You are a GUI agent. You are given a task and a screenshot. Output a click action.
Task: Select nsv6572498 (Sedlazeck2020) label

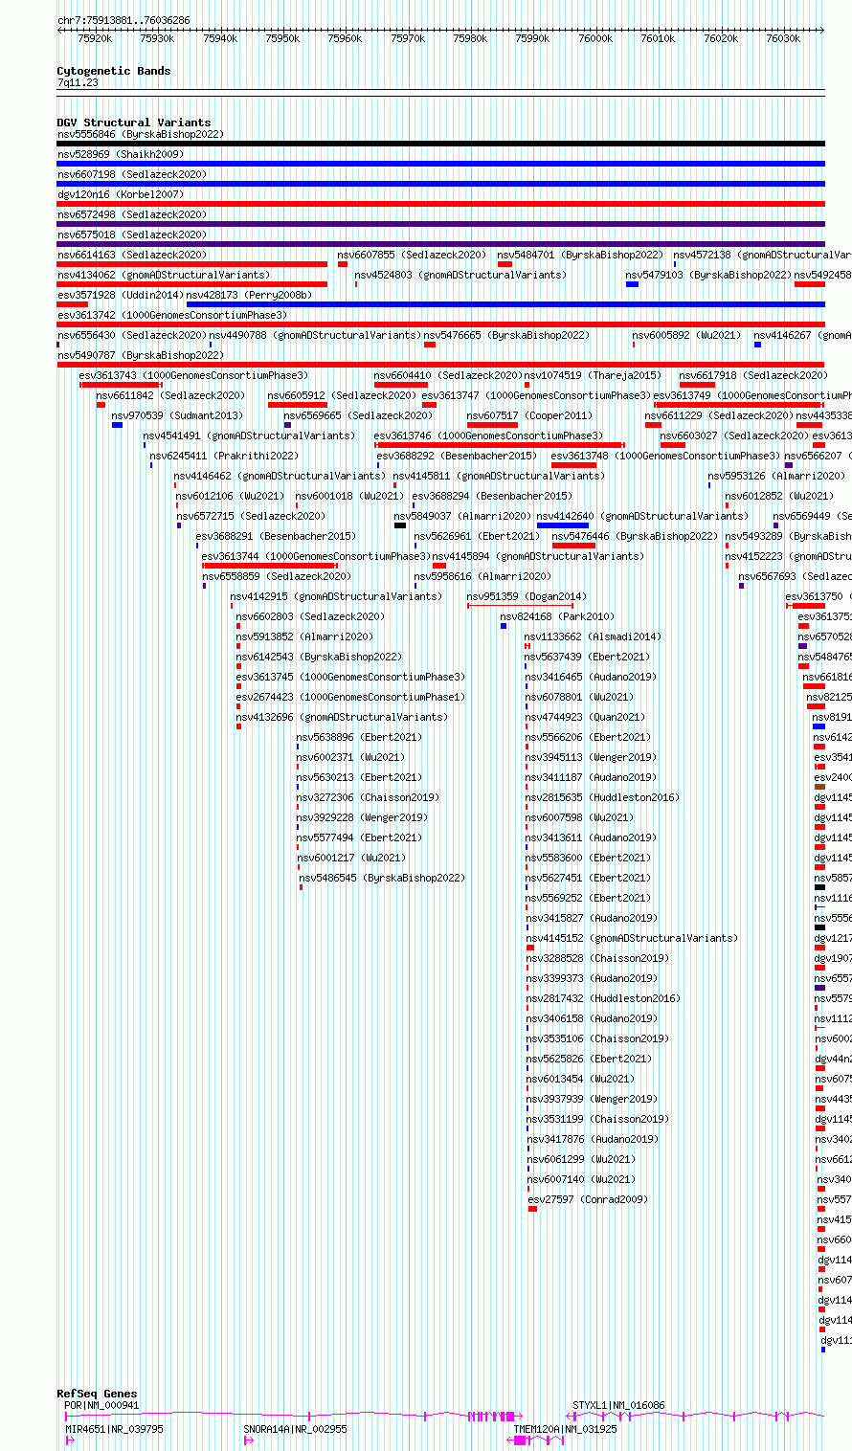pyautogui.click(x=132, y=214)
